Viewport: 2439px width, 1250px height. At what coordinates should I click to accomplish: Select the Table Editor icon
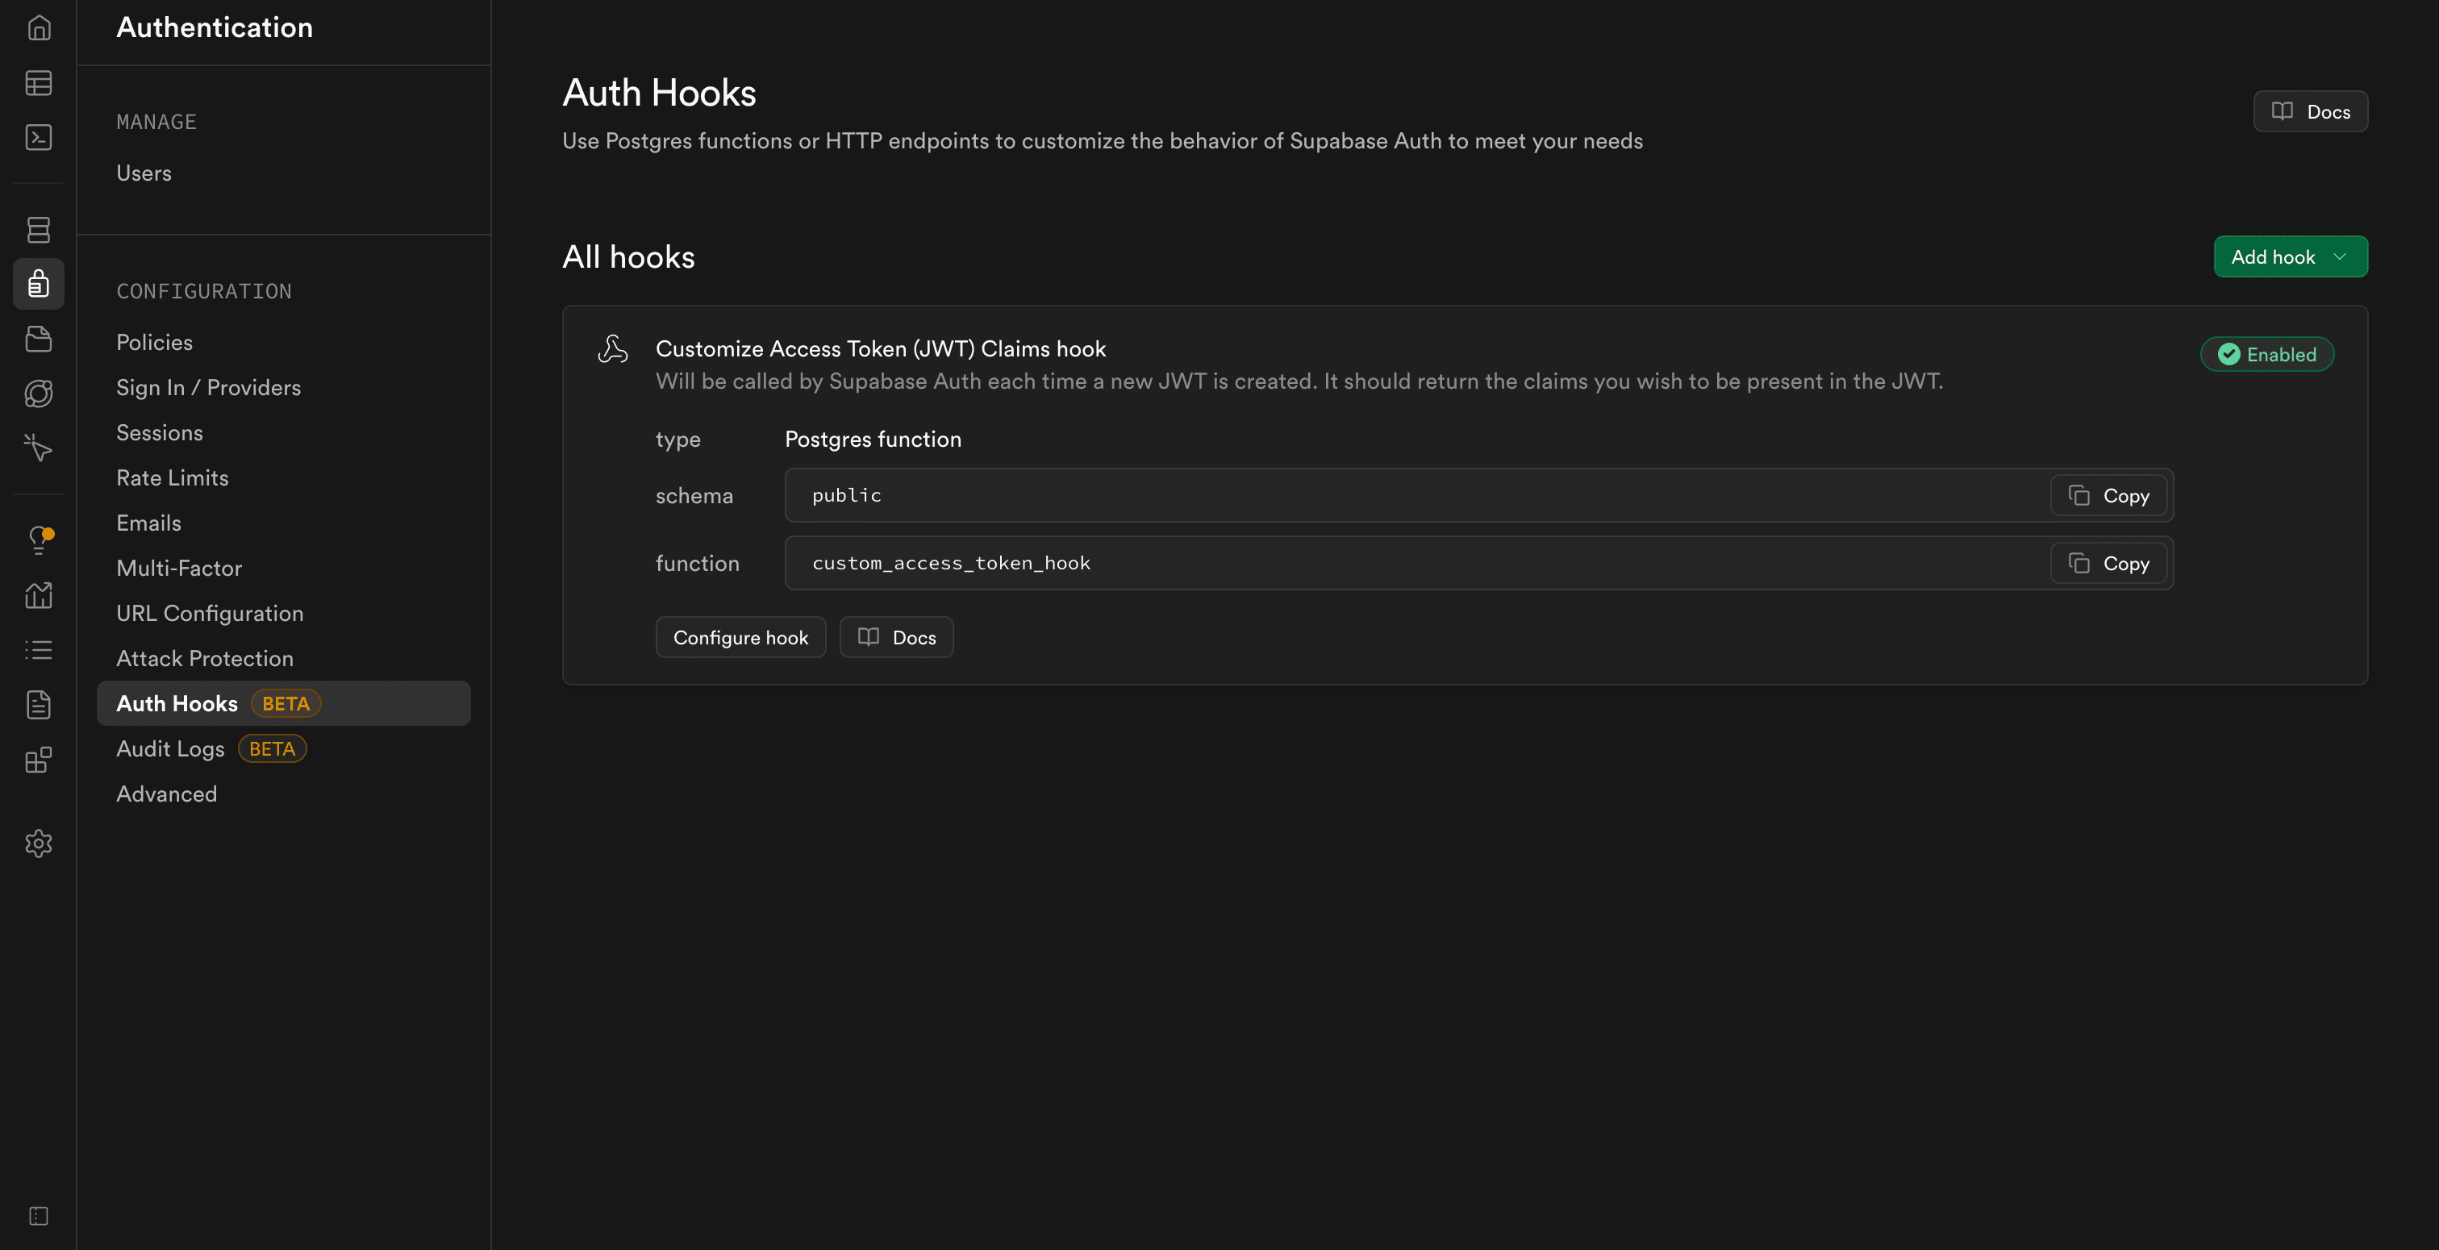39,83
